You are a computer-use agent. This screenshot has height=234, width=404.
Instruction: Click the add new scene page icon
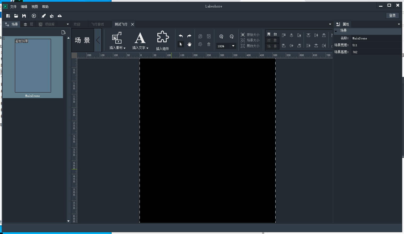[x=64, y=32]
